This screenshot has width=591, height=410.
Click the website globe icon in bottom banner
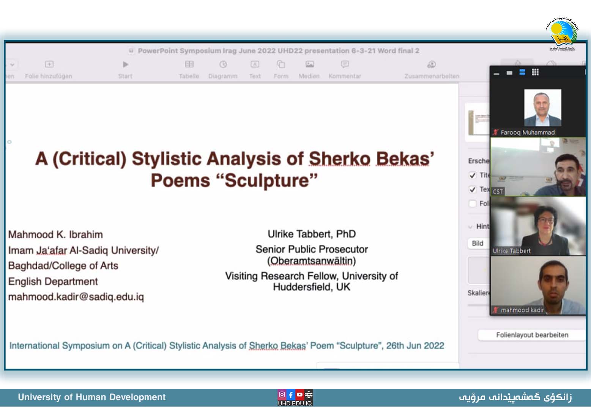click(309, 394)
